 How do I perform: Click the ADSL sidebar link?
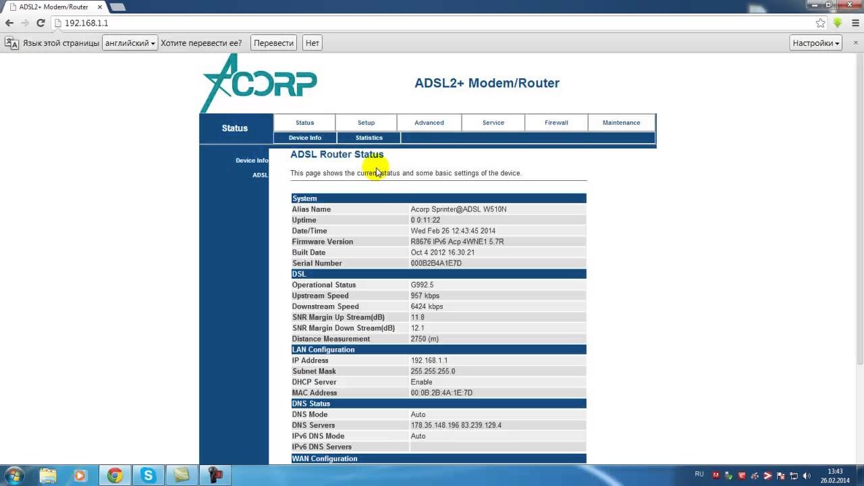260,175
